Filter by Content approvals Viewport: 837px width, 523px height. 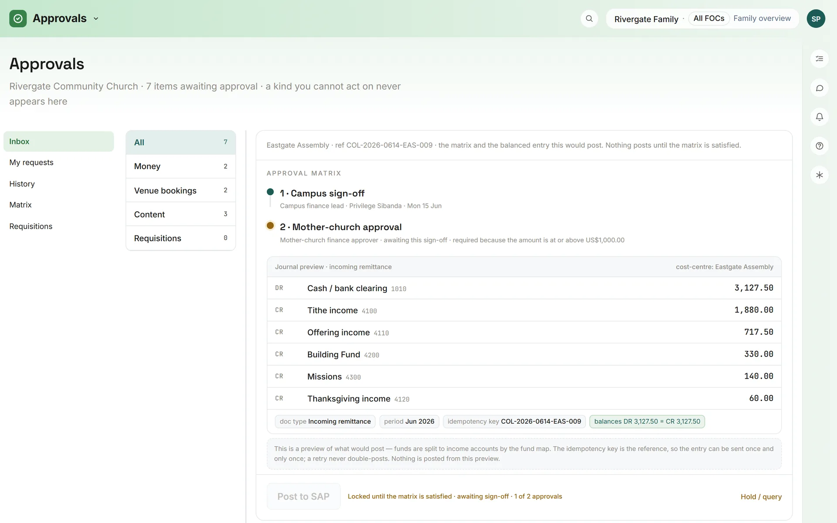point(180,214)
